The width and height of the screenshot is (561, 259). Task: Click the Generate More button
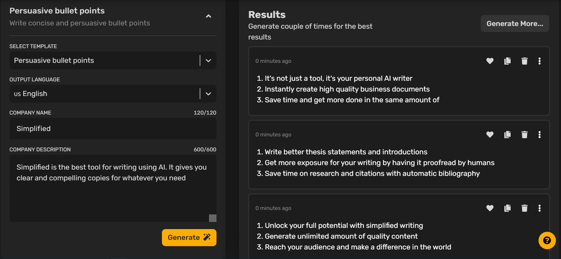point(515,24)
